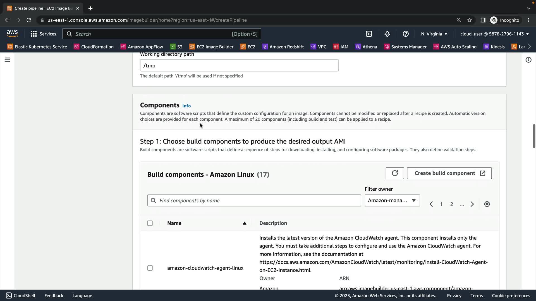Open table preferences gear icon
Viewport: 536px width, 301px height.
click(487, 204)
